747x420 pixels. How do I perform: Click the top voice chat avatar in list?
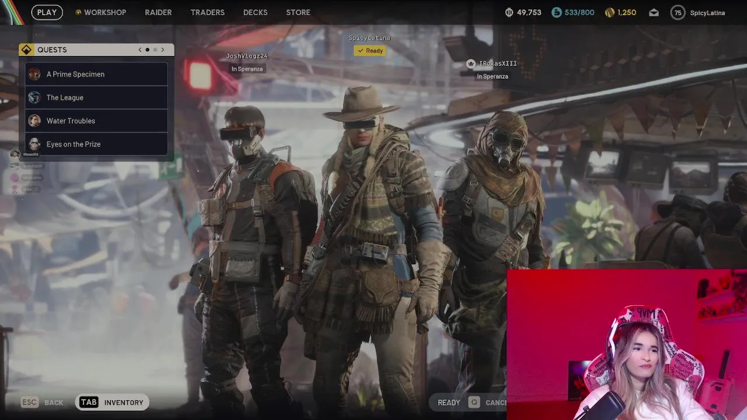pos(15,154)
